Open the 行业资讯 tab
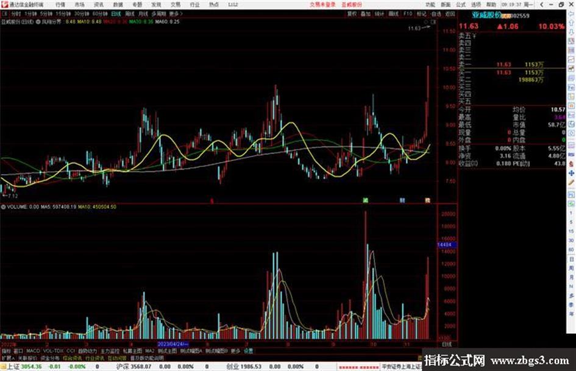The image size is (576, 371). point(94,358)
